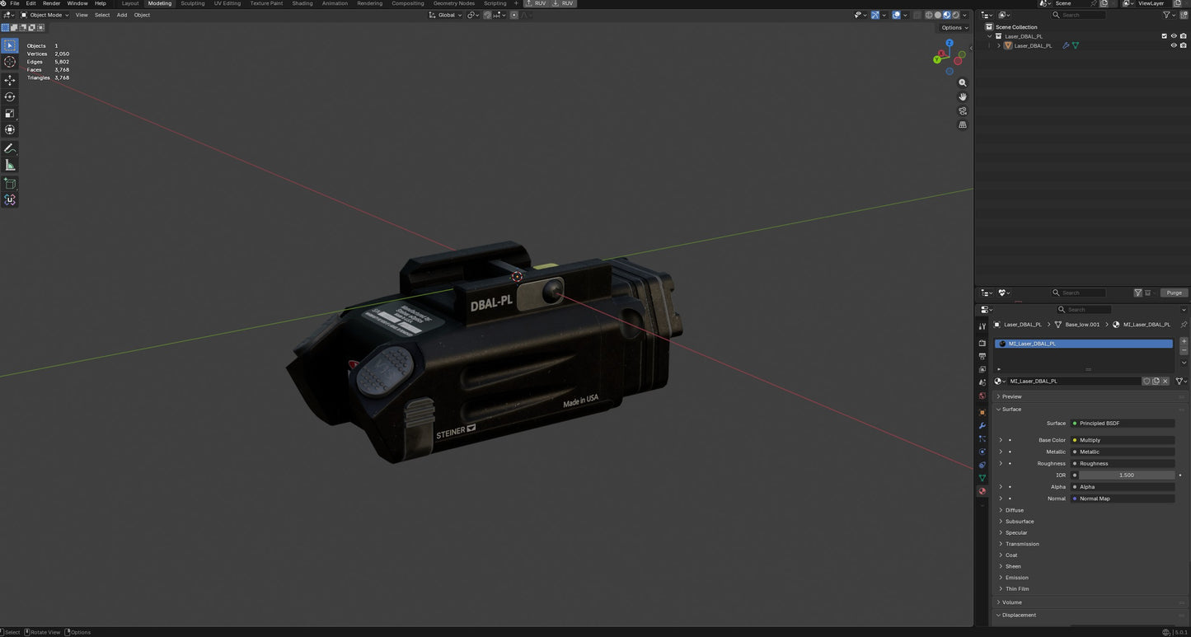Select MI_Laser_DBAL_PL material slot in list

[x=1083, y=344]
